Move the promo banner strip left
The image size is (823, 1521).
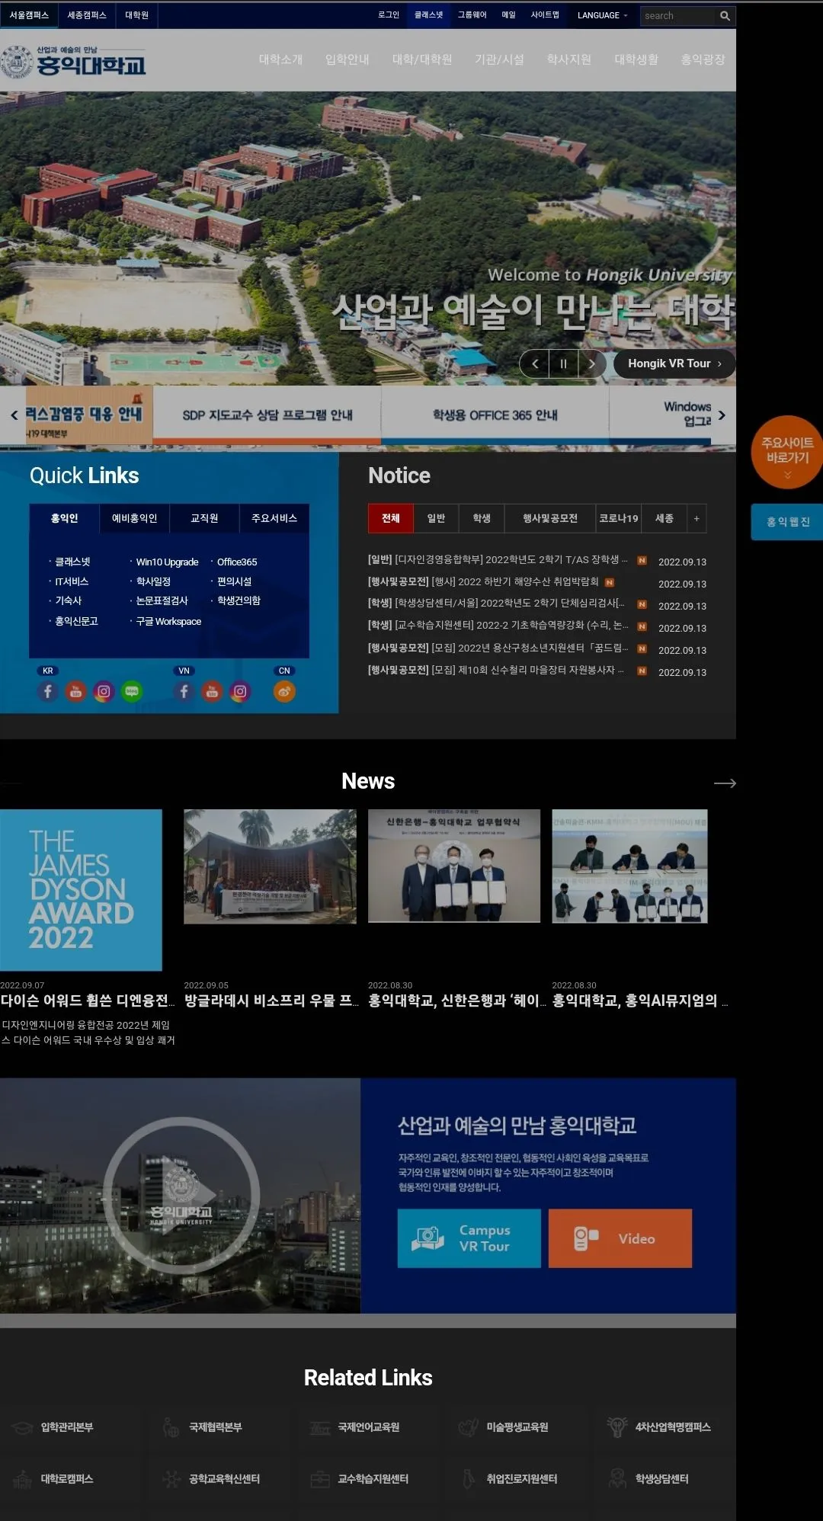click(x=14, y=415)
